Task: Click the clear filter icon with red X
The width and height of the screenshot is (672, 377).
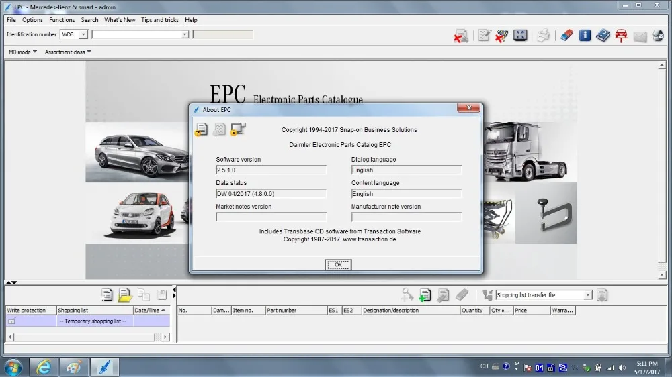Action: point(501,36)
